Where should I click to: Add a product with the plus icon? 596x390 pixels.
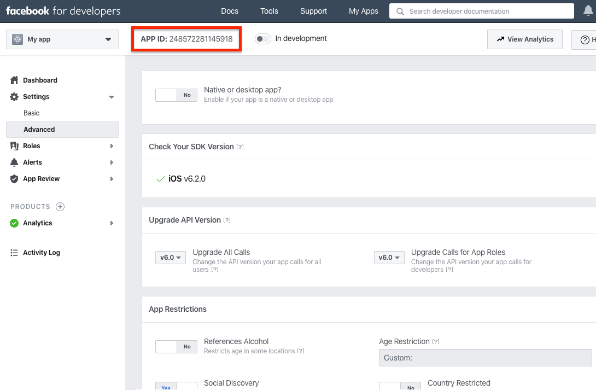coord(60,206)
